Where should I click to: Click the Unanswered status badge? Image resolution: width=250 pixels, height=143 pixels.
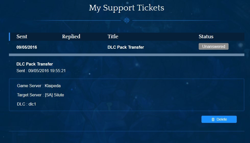pos(213,46)
